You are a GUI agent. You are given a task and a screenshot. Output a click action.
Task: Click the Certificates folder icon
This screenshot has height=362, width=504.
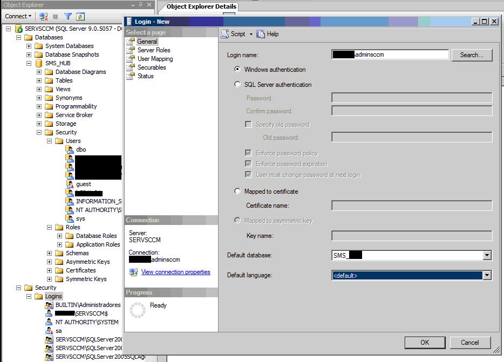[59, 270]
